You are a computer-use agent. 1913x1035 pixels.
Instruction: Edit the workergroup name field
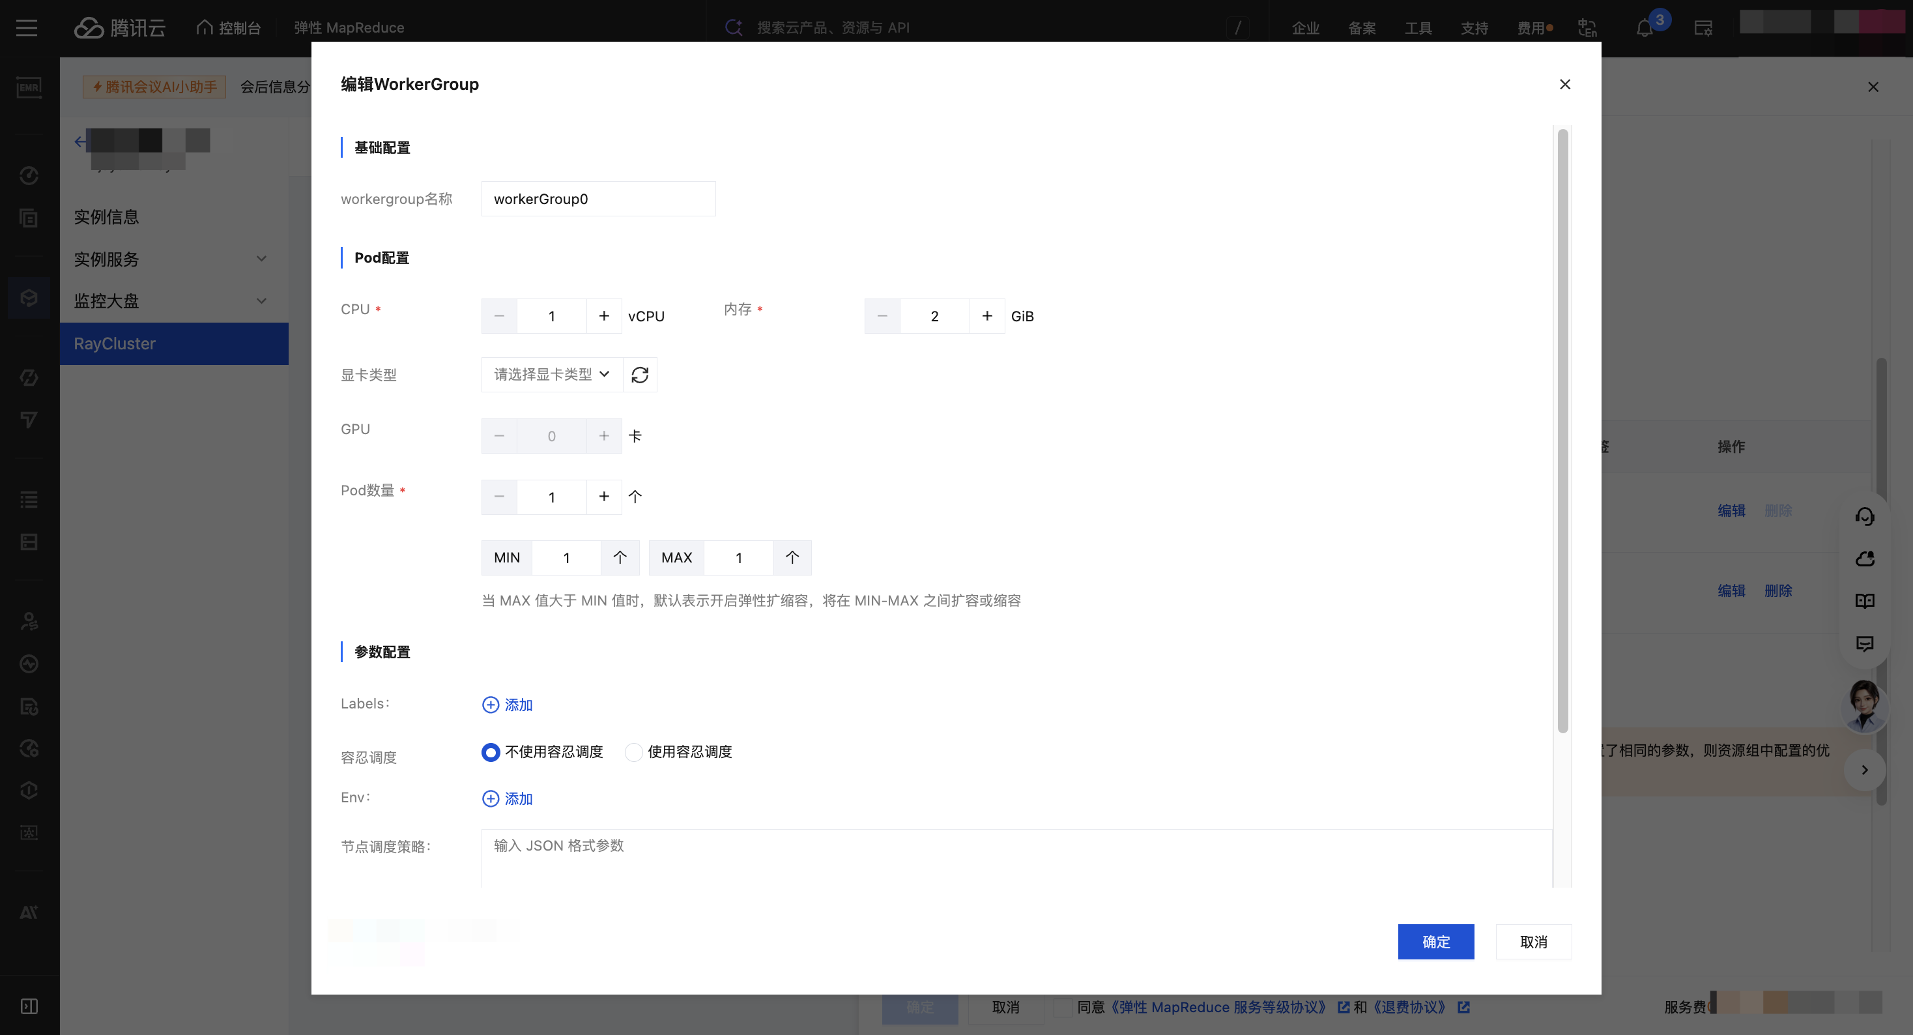tap(599, 198)
